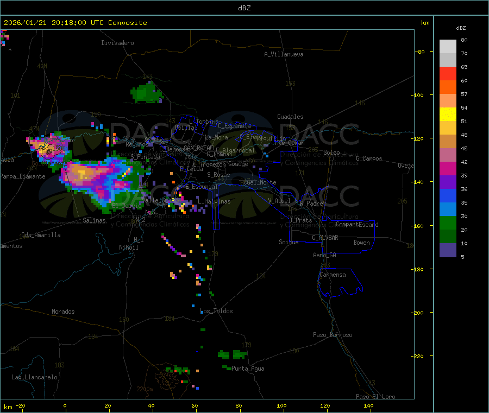Click the Guico location label
Viewport: 489px width, 413px height.
click(331, 153)
